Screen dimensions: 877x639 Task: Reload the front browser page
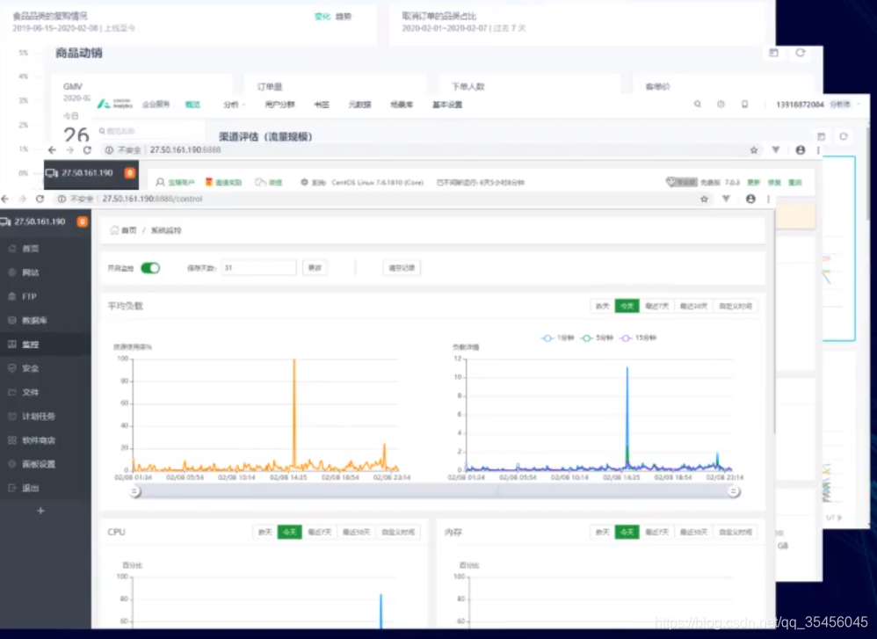[x=40, y=199]
